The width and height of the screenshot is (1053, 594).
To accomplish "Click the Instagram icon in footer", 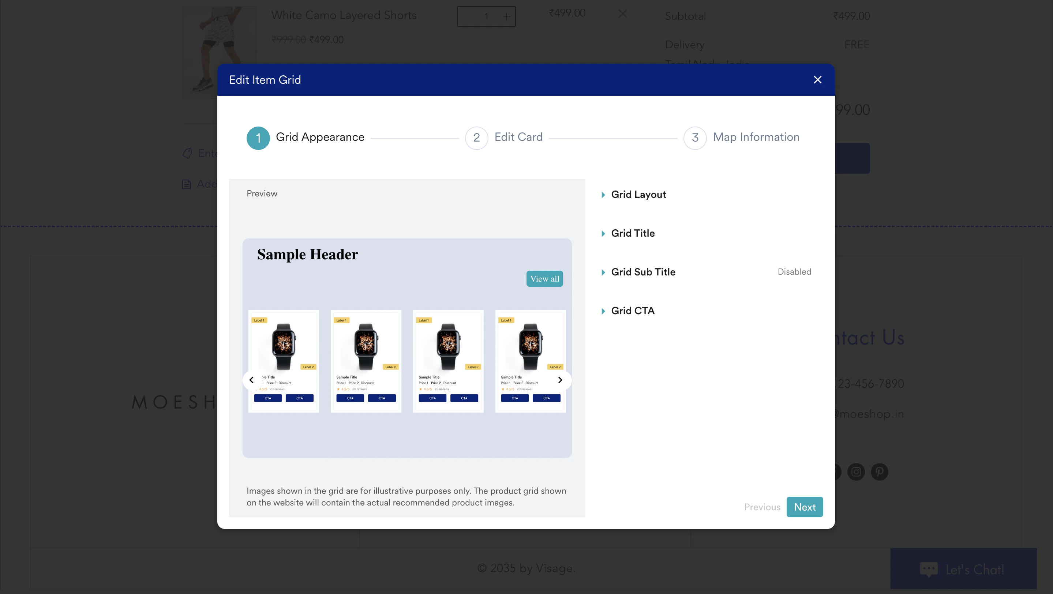I will point(856,472).
